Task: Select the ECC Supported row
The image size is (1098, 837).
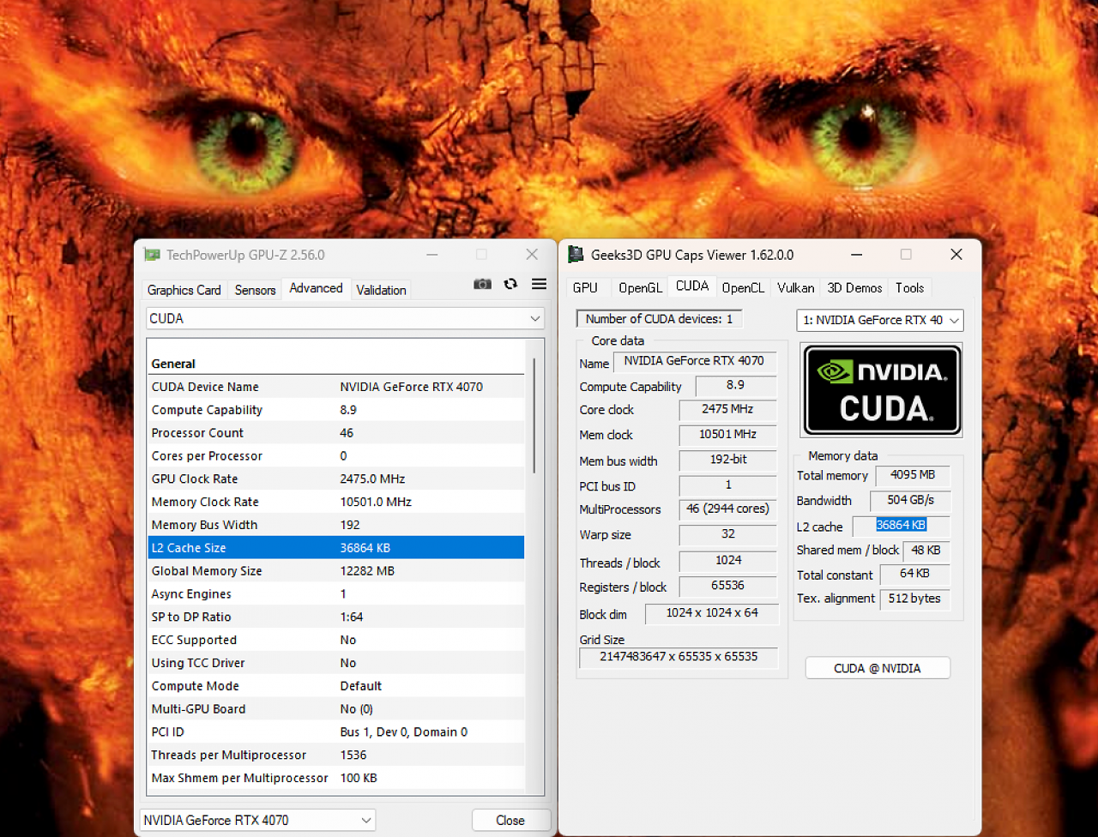Action: click(x=336, y=640)
